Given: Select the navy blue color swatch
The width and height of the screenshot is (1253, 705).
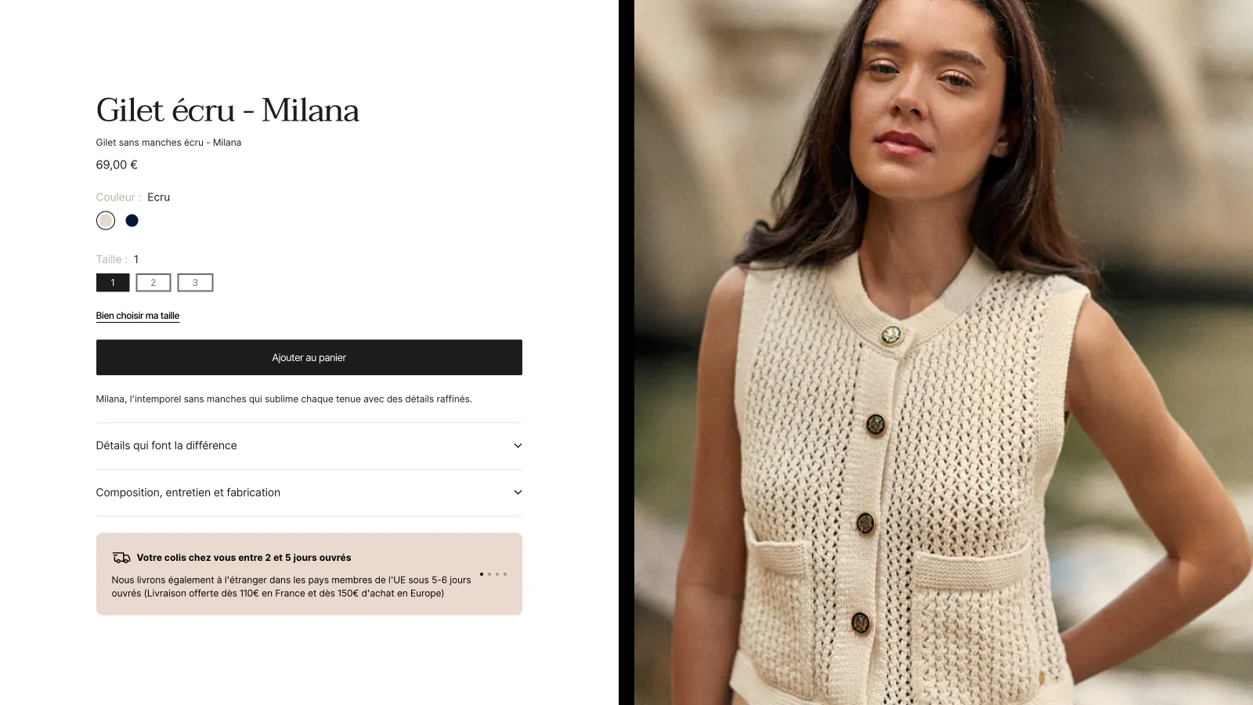Looking at the screenshot, I should 132,221.
